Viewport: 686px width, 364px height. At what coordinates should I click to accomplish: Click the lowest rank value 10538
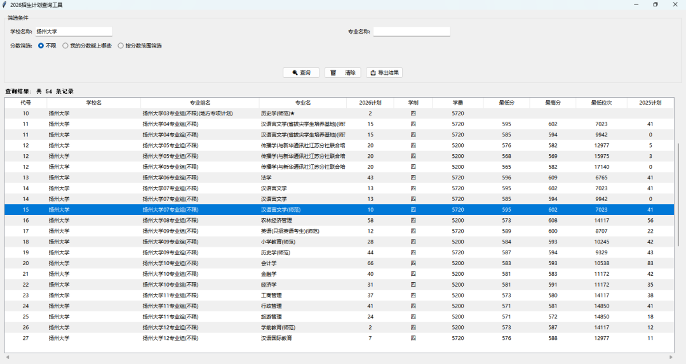click(602, 263)
